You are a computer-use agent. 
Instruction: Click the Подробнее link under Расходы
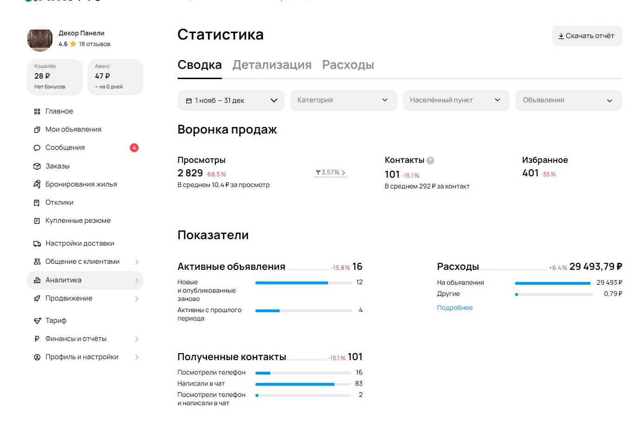click(455, 308)
